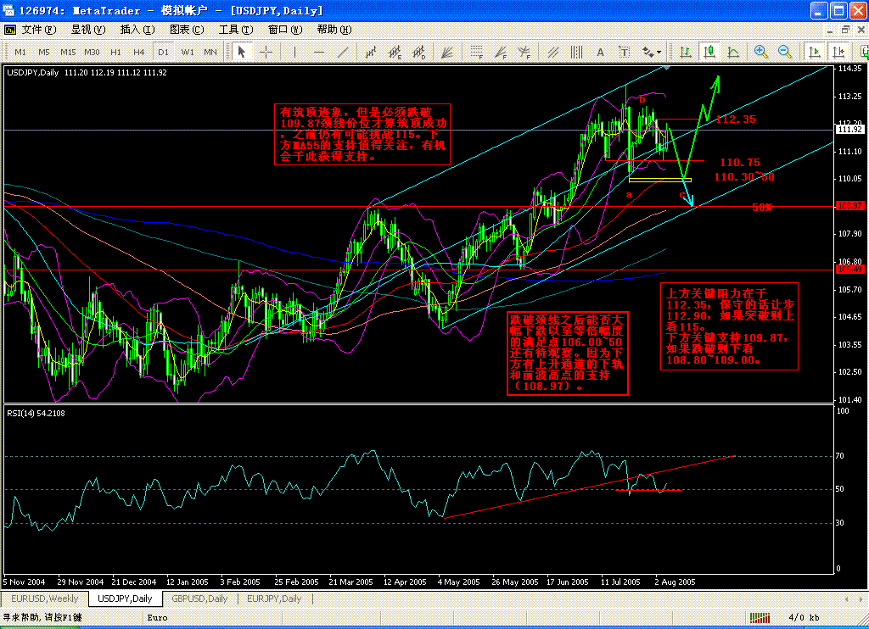Screen dimensions: 869x629
Task: Select the text 'A' tool
Action: click(600, 52)
